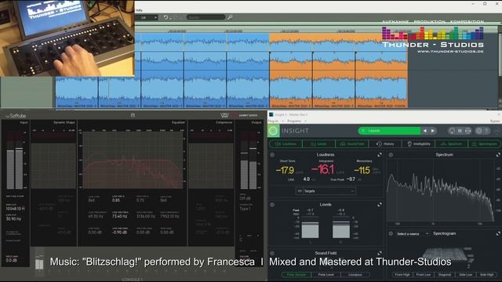This screenshot has height=282, width=502.
Task: Click the input low cut value 30.90 Hz
Action: point(13,219)
